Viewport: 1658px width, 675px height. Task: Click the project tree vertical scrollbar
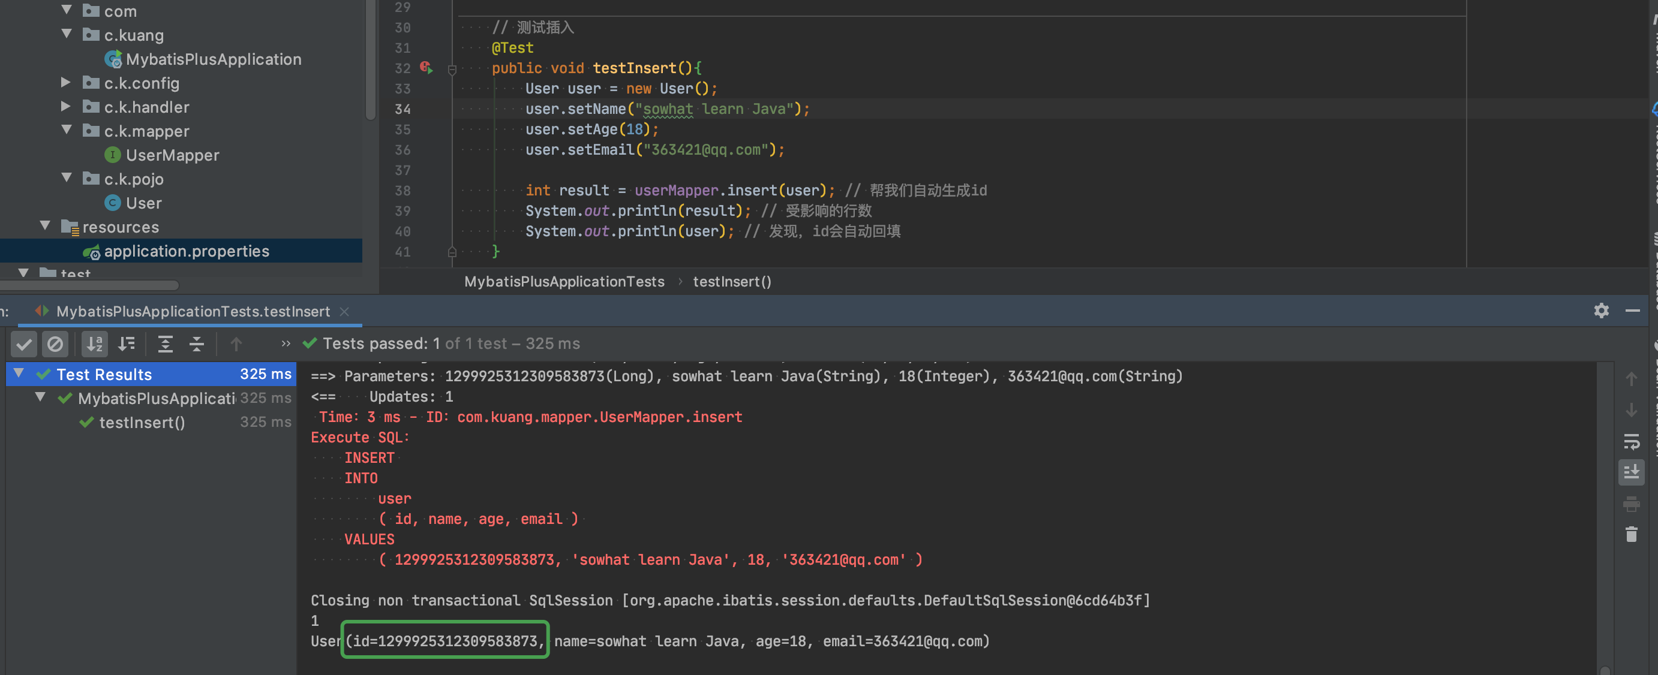pyautogui.click(x=370, y=61)
